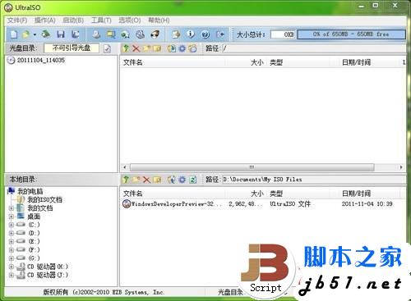Click New Folder icon in local pane toolbar
411x301 pixels.
136,180
